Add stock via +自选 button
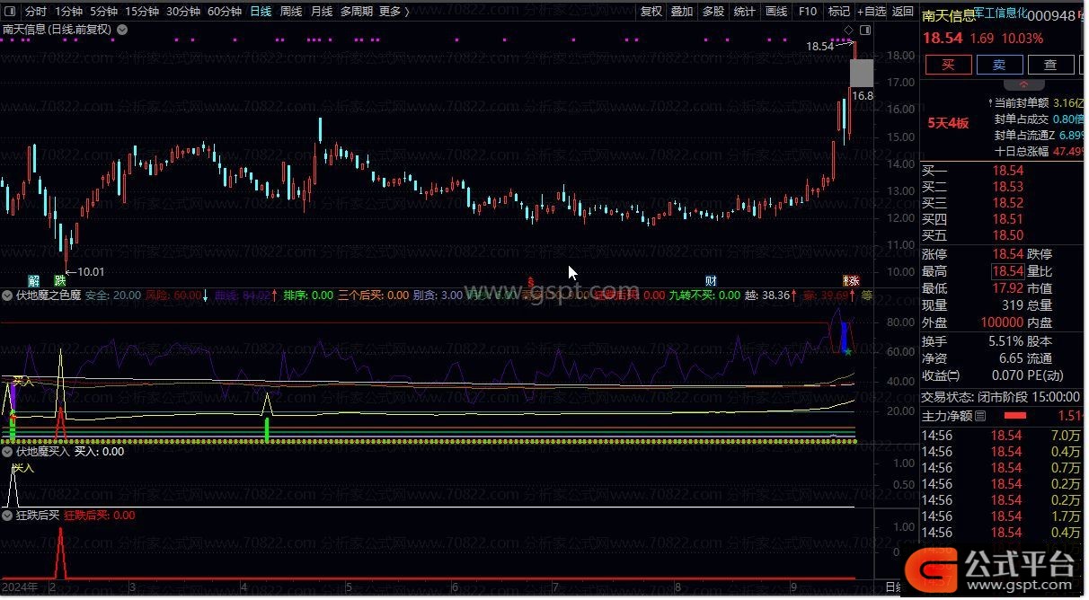The height and width of the screenshot is (600, 1089). (872, 12)
